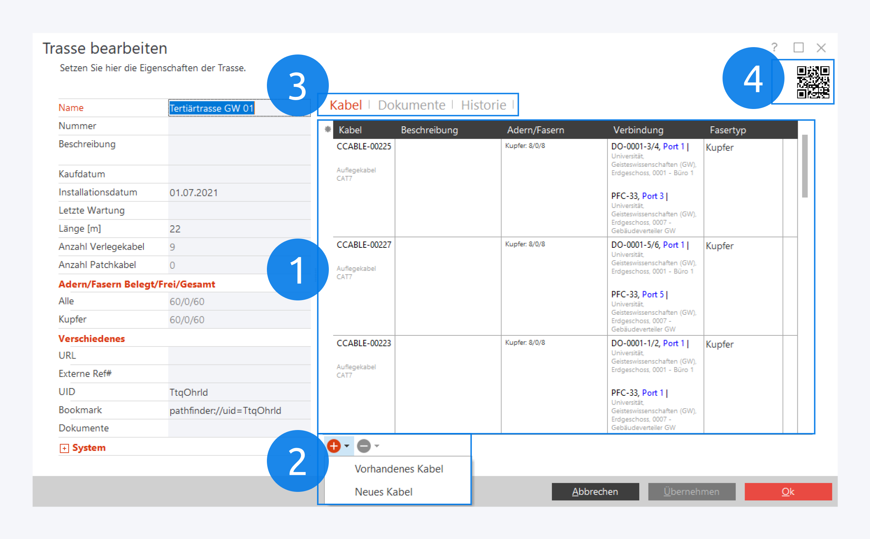Switch to the Dokumente tab
Screen dimensions: 870x539
(x=411, y=105)
